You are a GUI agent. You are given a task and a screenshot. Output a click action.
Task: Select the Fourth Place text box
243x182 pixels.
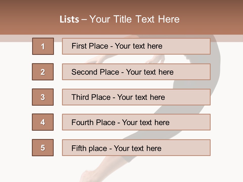tap(136, 122)
